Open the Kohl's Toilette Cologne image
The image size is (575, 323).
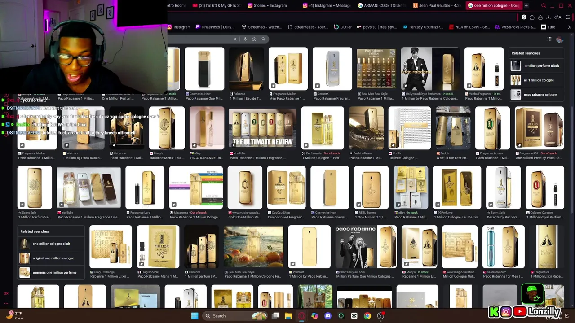pyautogui.click(x=409, y=128)
